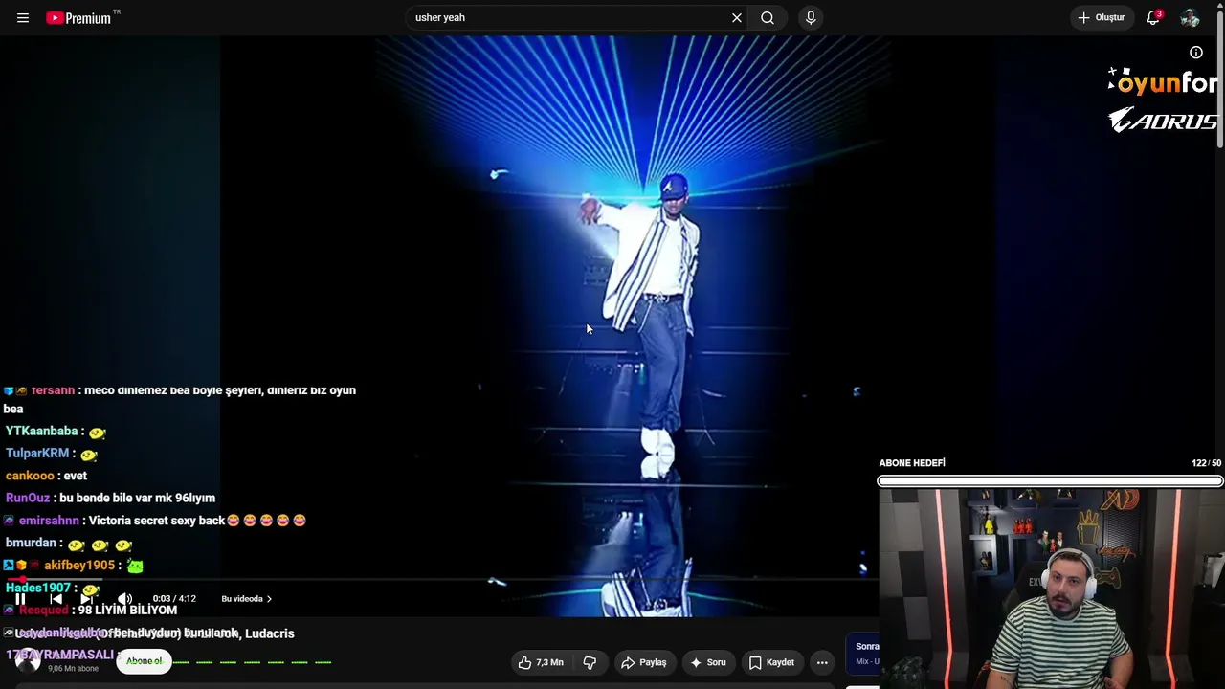Click the chat message "evet" from cankooo
This screenshot has width=1225, height=689.
tap(75, 476)
